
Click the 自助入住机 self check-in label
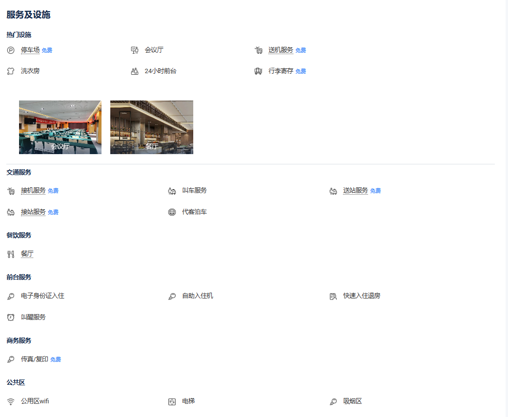(197, 296)
